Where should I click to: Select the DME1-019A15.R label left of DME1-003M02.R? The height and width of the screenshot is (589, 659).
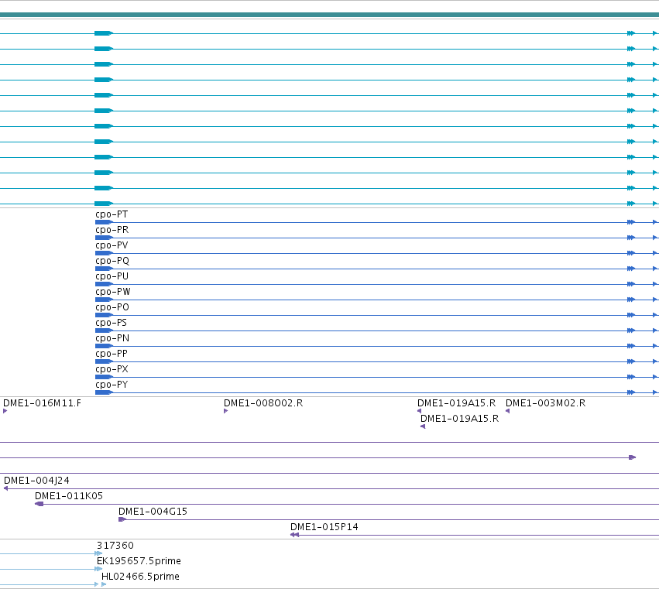(x=456, y=403)
